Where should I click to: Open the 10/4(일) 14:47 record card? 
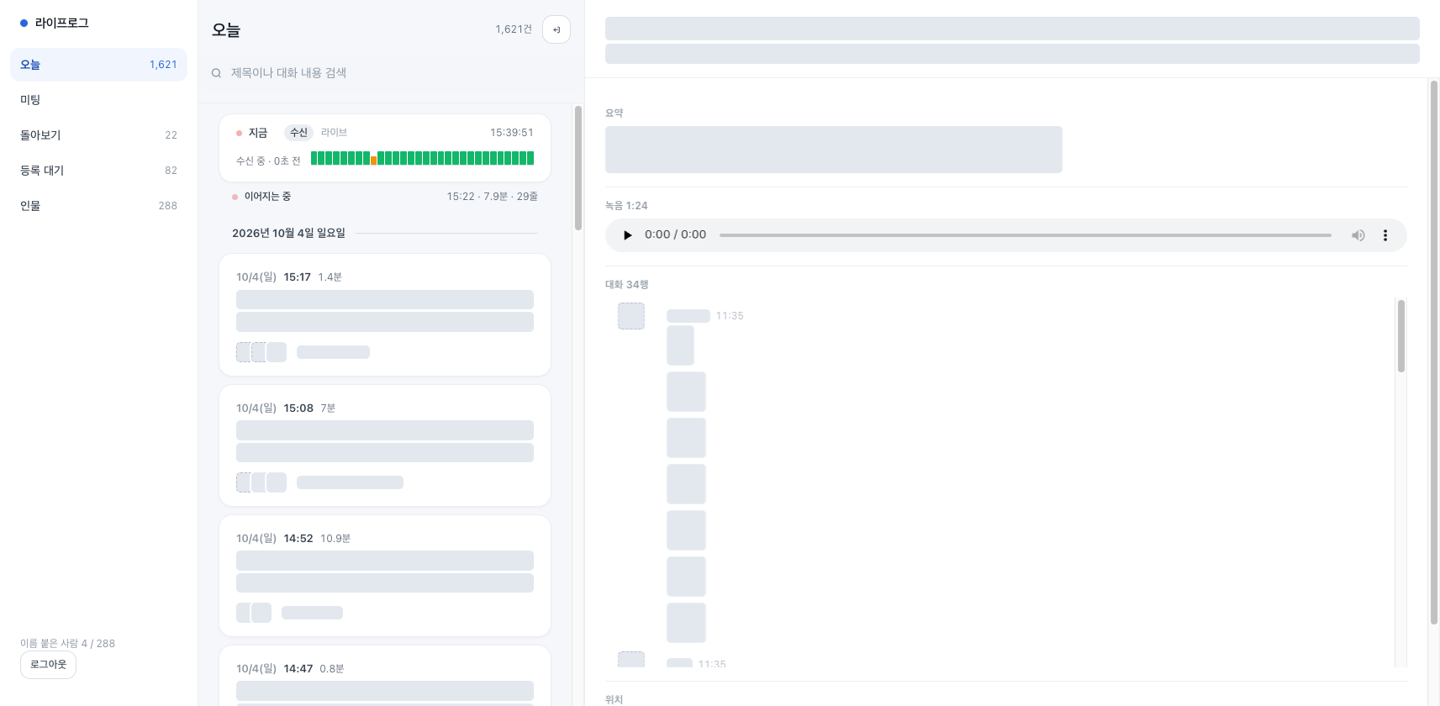tap(385, 676)
